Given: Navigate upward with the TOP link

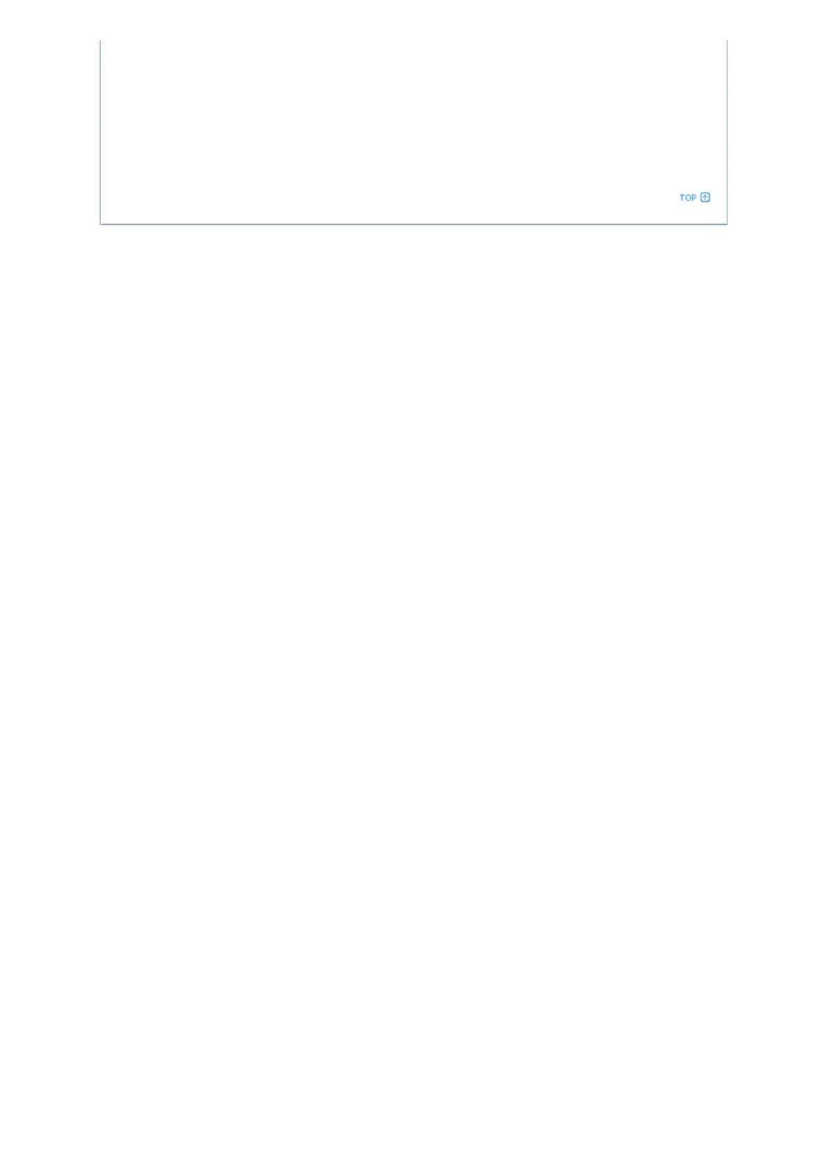Looking at the screenshot, I should tap(687, 198).
